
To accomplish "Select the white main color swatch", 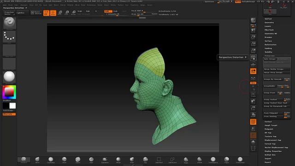I will point(12,106).
